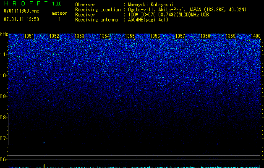The image size is (264, 168).
Task: Click the meteor count value 1
Action: 60,19
